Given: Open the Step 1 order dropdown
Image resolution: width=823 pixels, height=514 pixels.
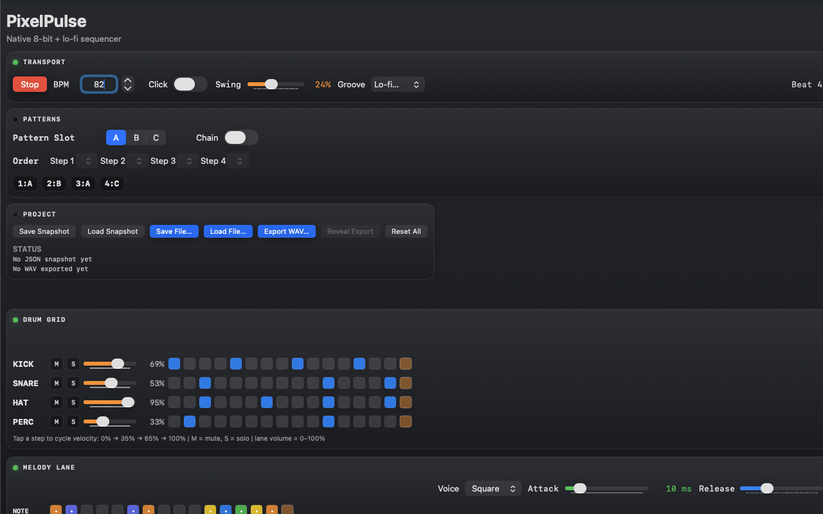Looking at the screenshot, I should coord(87,161).
